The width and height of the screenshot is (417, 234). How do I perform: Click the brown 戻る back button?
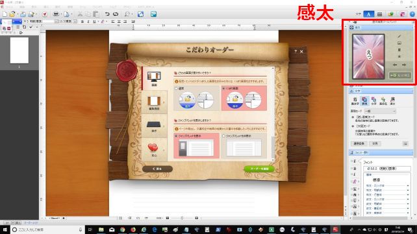157,169
